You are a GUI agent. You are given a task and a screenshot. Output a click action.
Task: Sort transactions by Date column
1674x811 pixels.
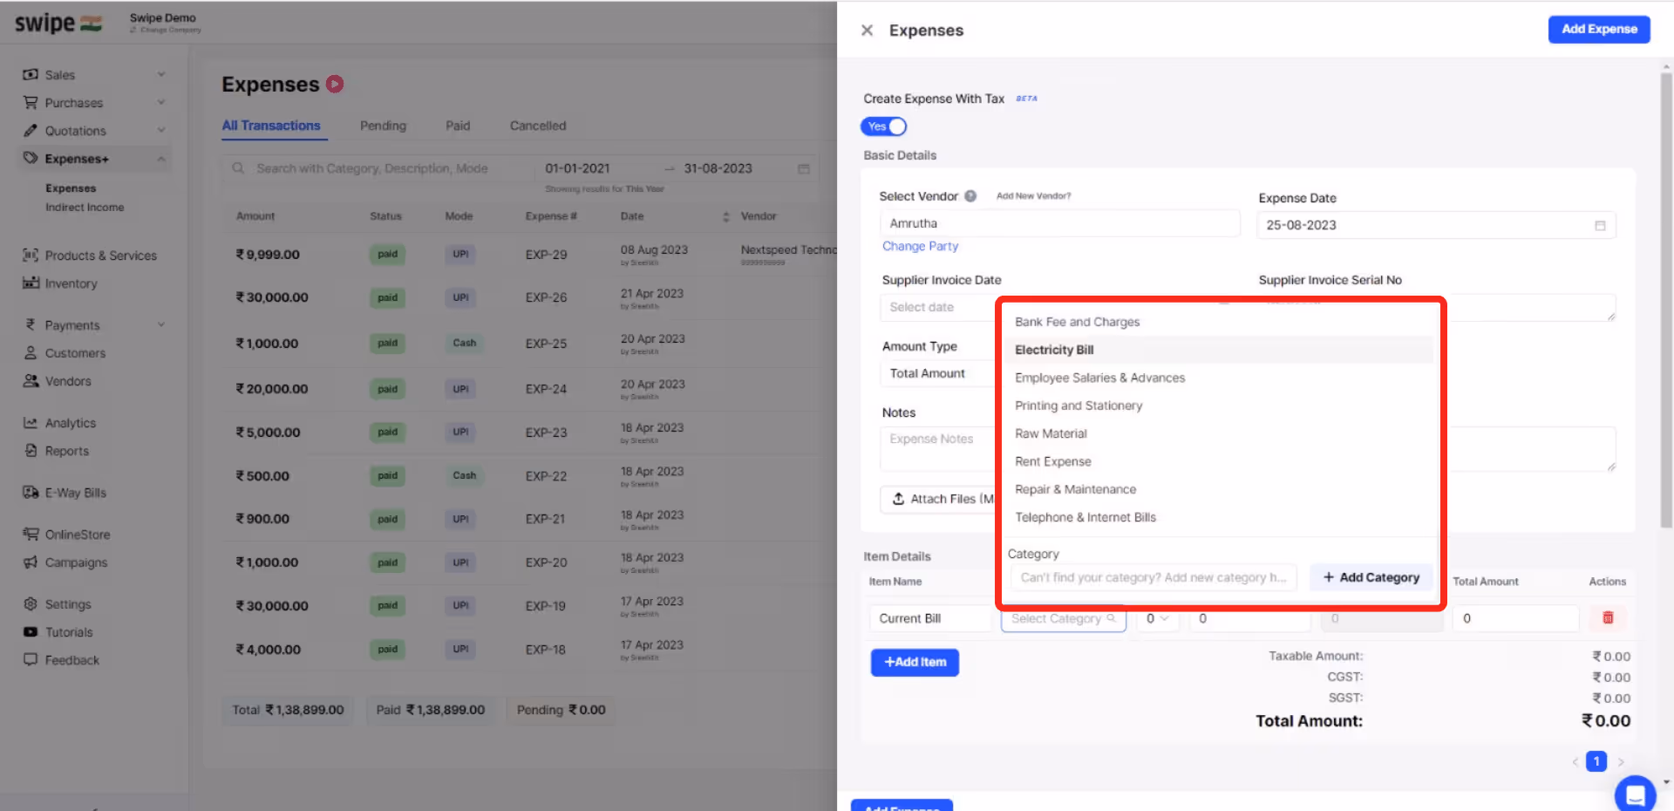point(725,216)
